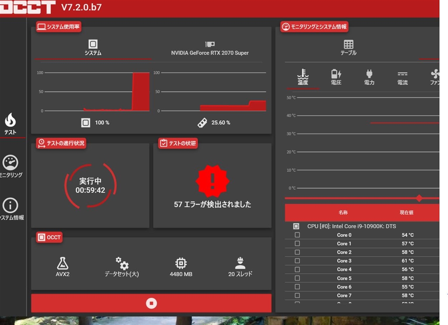Viewport: 448px width, 325px height.
Task: Click the memory icon beside 25.60 %
Action: coord(202,123)
